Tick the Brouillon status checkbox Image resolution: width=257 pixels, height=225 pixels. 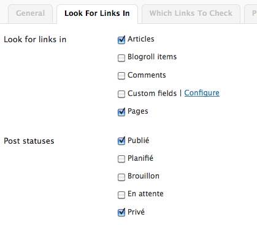(x=121, y=177)
